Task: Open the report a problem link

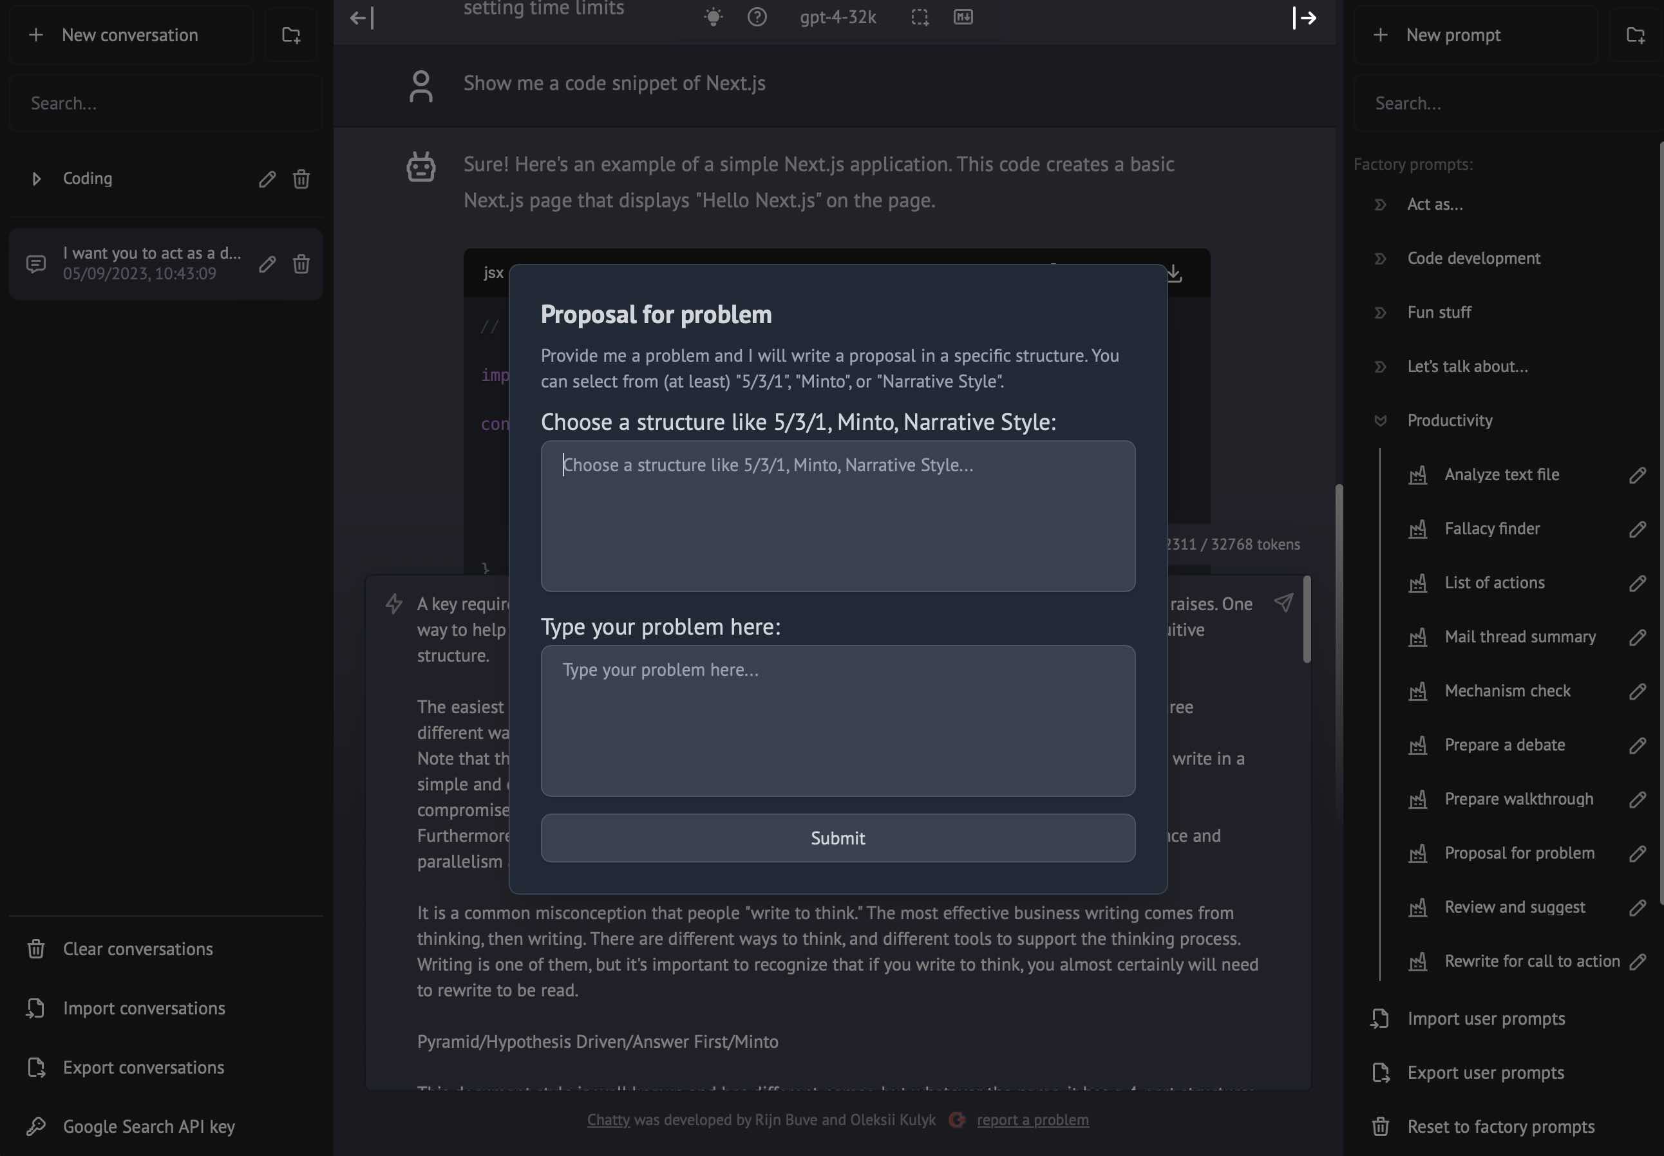Action: click(x=1032, y=1120)
